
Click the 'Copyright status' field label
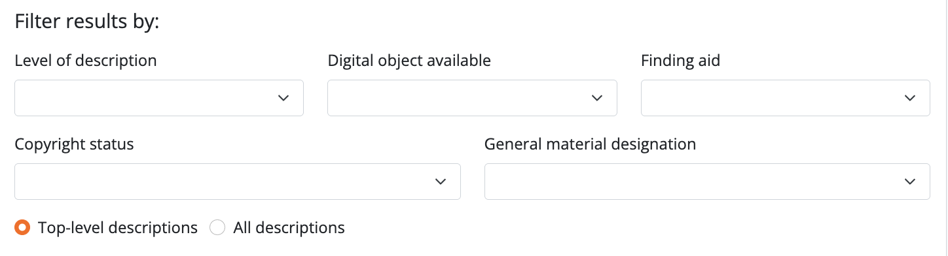[74, 144]
